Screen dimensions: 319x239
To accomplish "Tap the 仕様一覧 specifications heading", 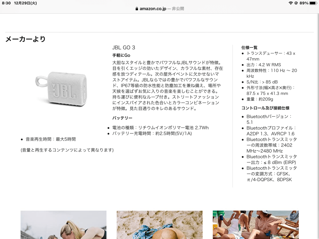I will 250,48.
